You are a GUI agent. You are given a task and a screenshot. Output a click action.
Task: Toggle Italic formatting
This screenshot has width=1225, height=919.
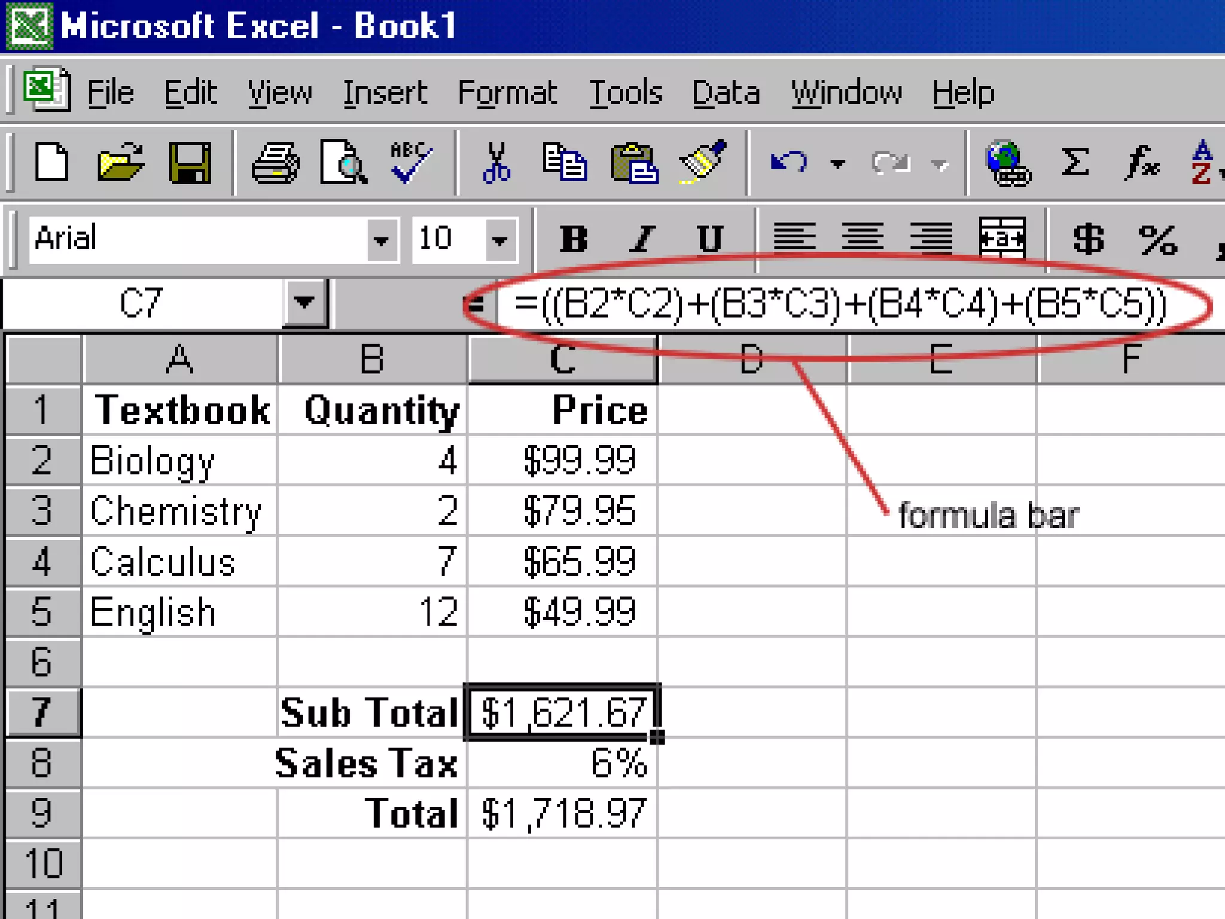pos(642,239)
